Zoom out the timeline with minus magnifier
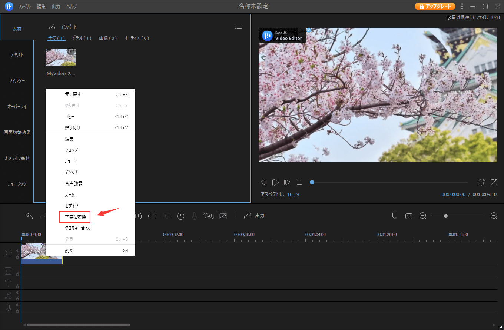Screen dimensions: 504x330 (x=423, y=216)
